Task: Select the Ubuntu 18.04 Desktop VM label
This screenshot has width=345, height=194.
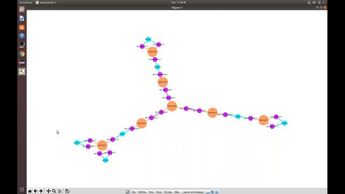Action: [193, 192]
